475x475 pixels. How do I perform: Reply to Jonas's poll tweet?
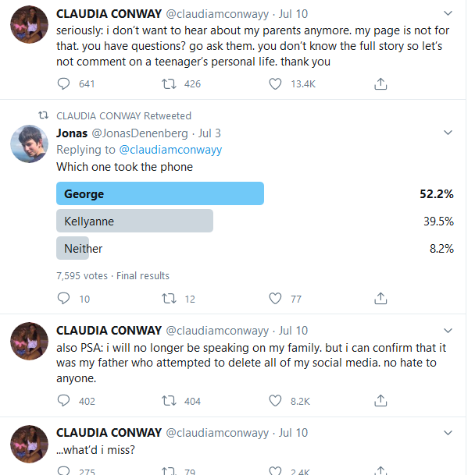click(64, 298)
